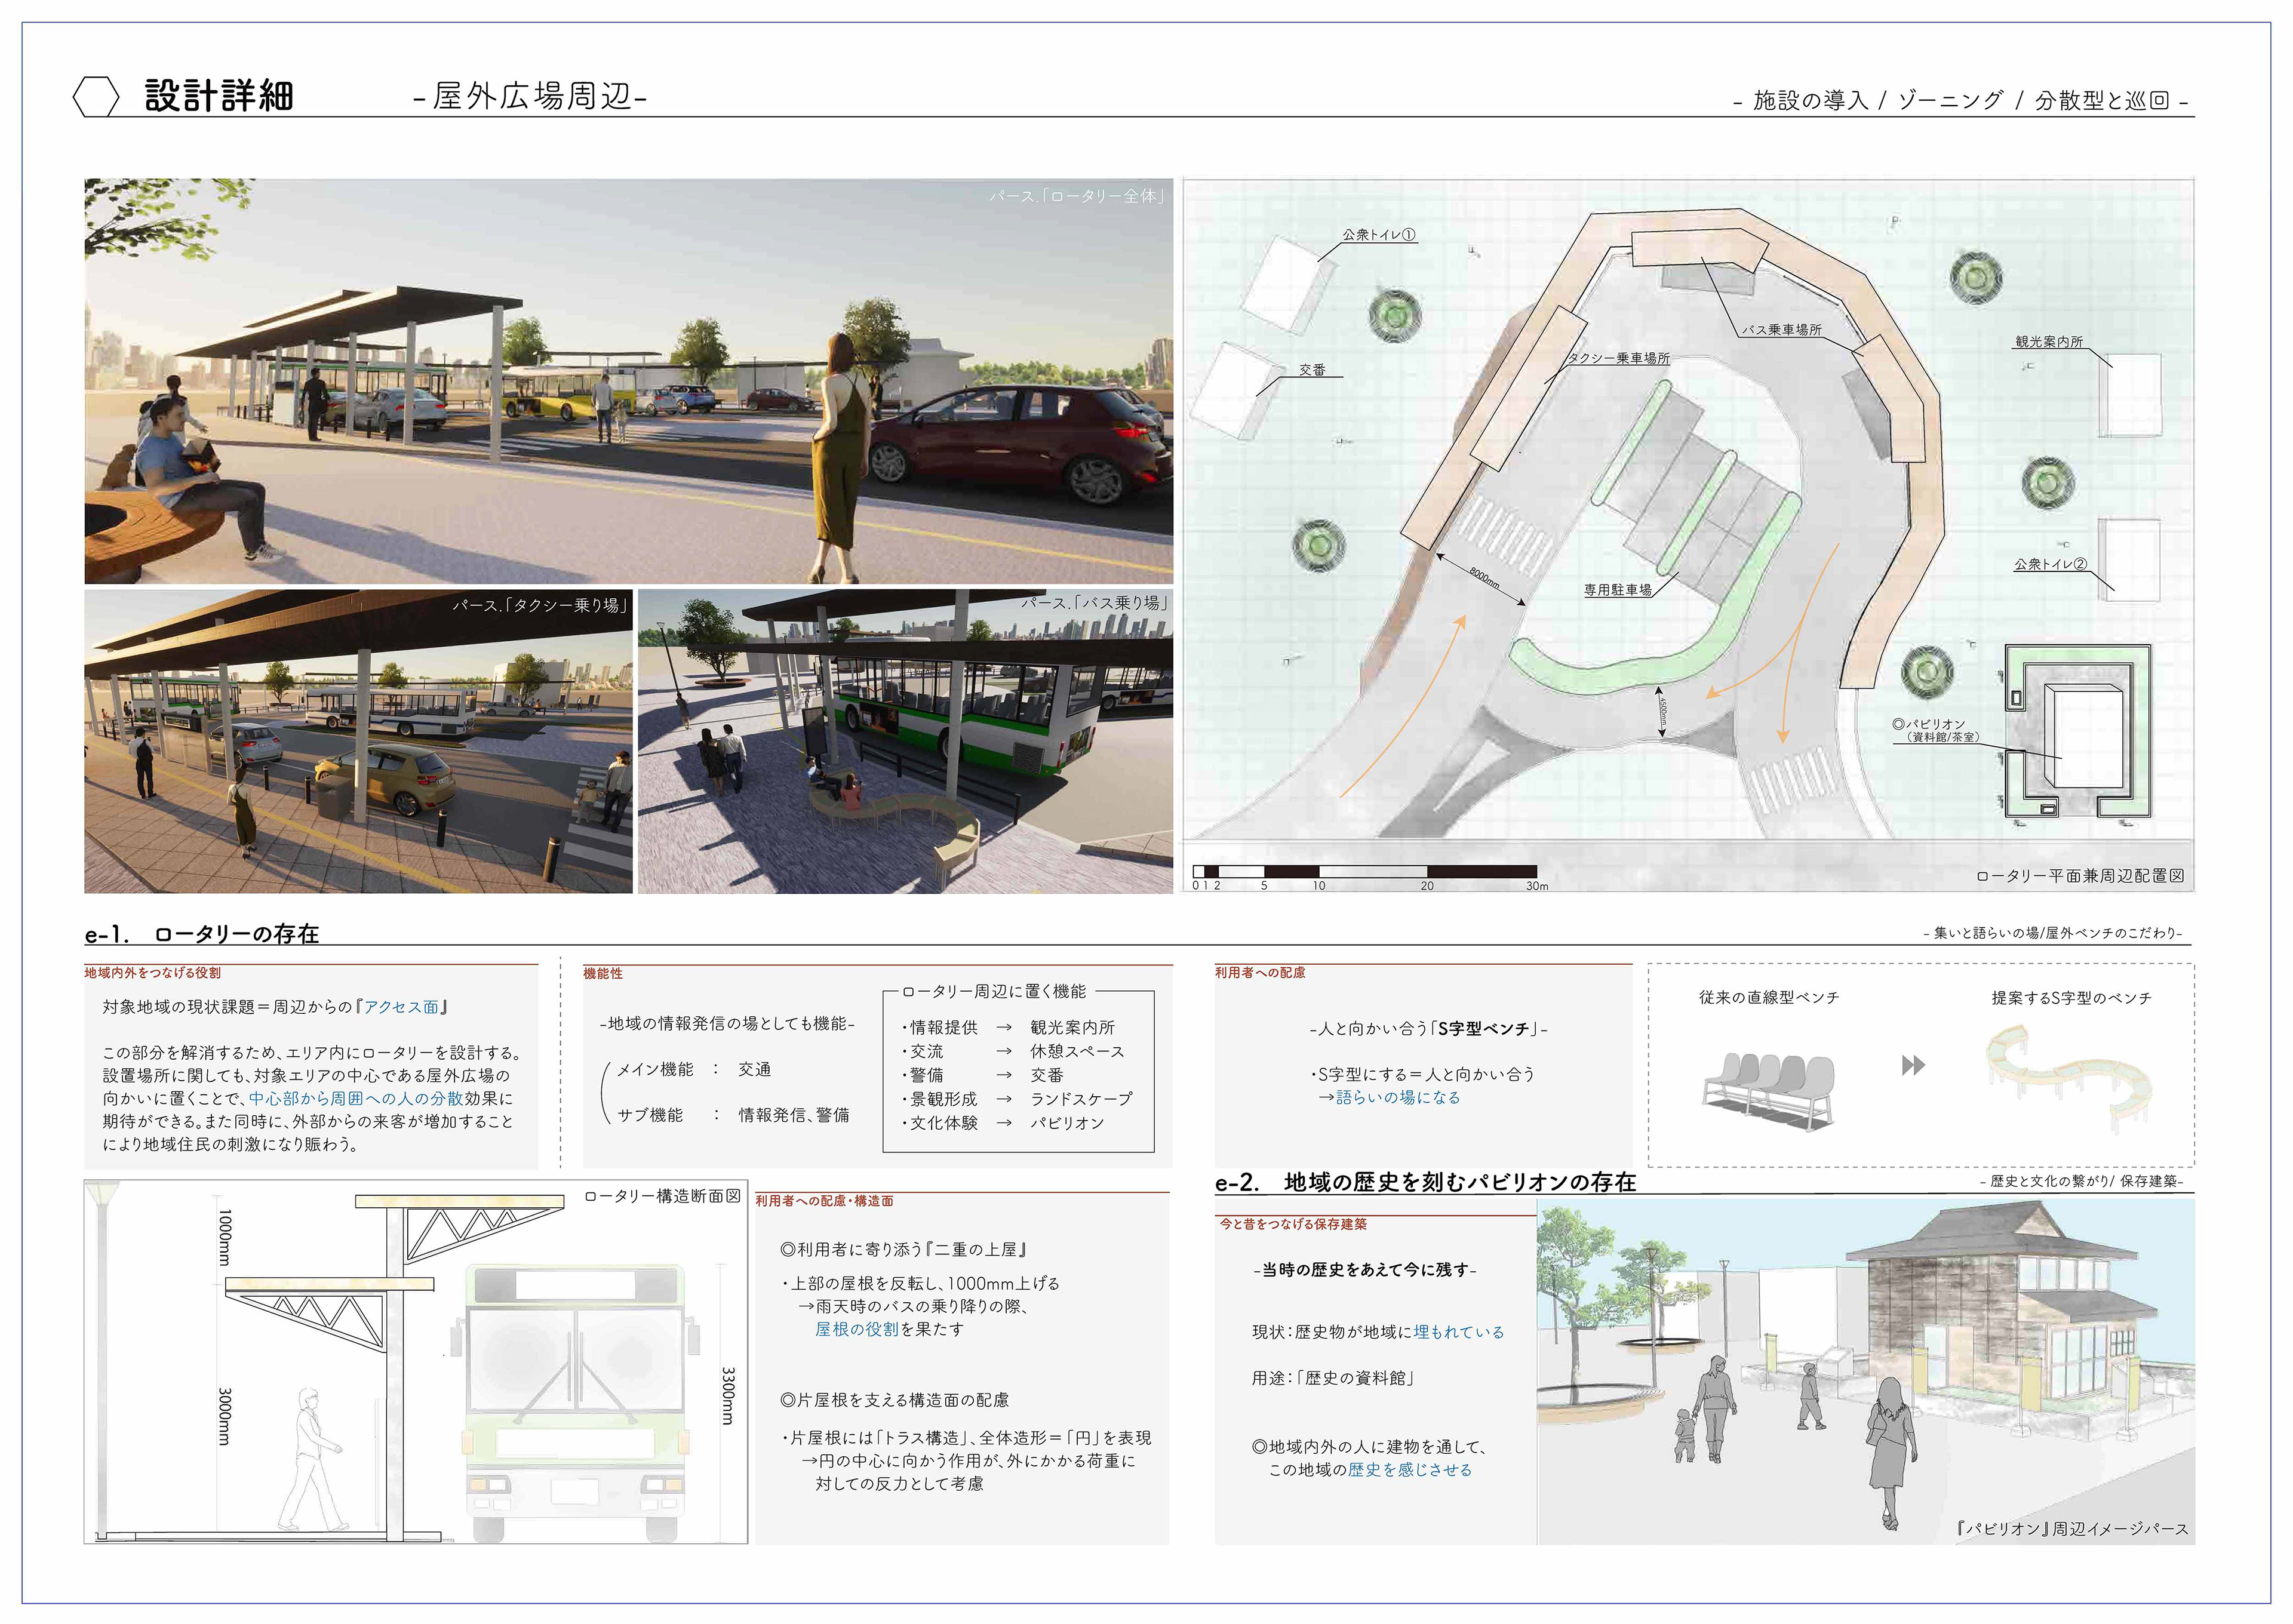Select the パース.「バス乗り場」 caption

tap(1094, 603)
